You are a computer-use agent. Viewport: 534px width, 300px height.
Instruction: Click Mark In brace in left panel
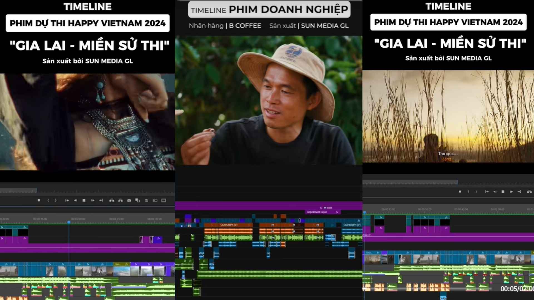pos(48,200)
